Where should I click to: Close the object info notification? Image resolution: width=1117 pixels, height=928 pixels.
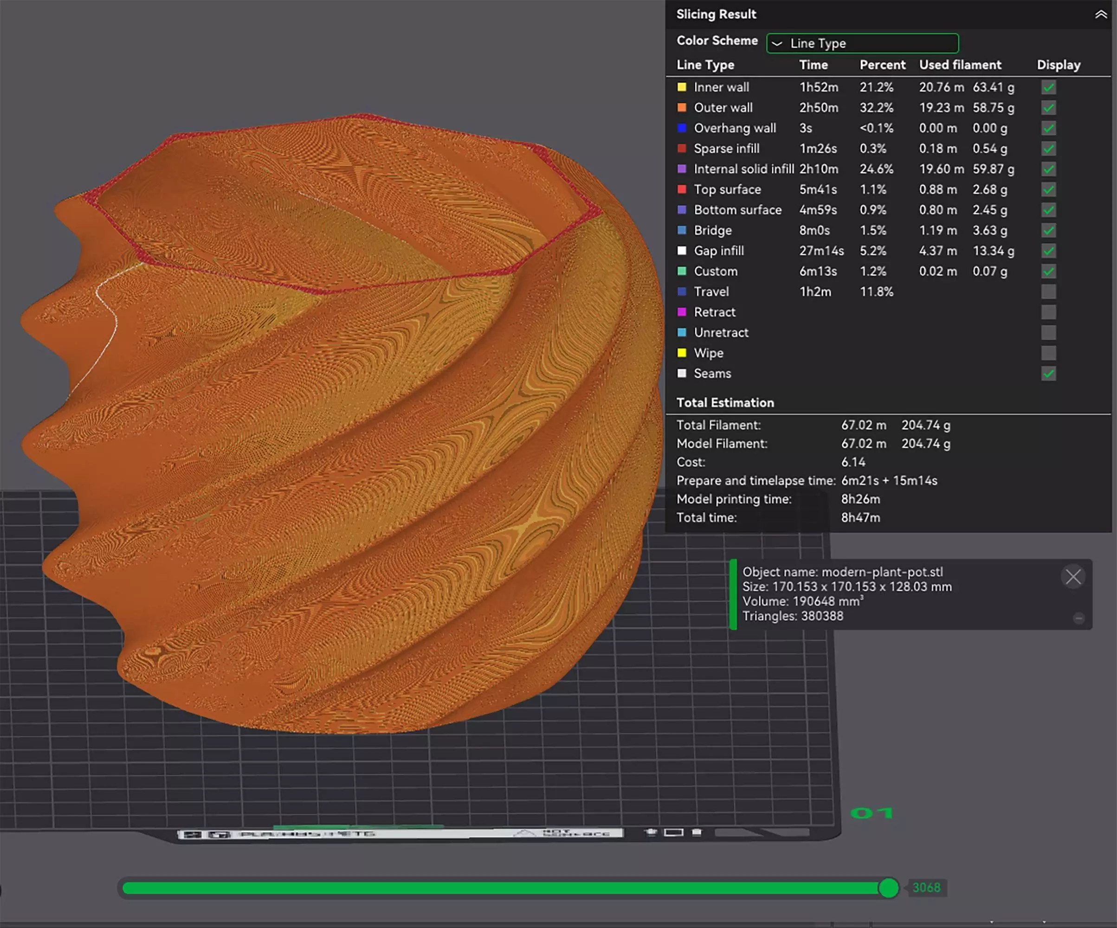click(1073, 576)
